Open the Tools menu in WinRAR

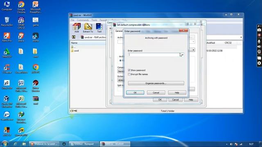pos(94,20)
